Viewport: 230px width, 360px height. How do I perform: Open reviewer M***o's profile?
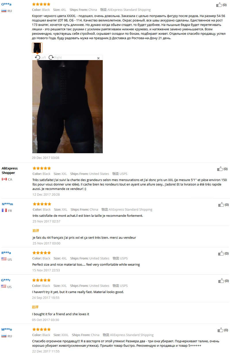click(7, 330)
